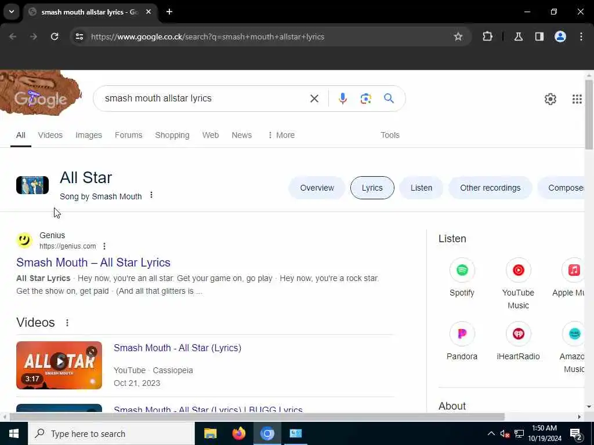Clear the search box with the X
Screen dimensions: 594x445
pos(314,99)
